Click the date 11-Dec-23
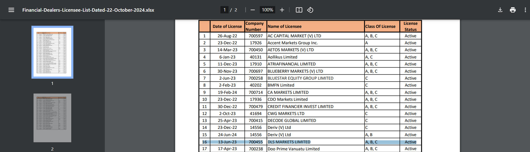 pos(227,64)
